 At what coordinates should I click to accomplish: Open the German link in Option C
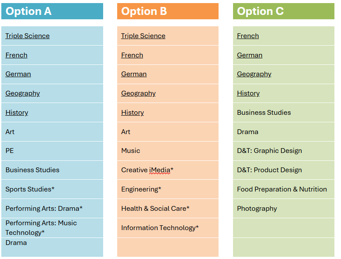tap(250, 55)
